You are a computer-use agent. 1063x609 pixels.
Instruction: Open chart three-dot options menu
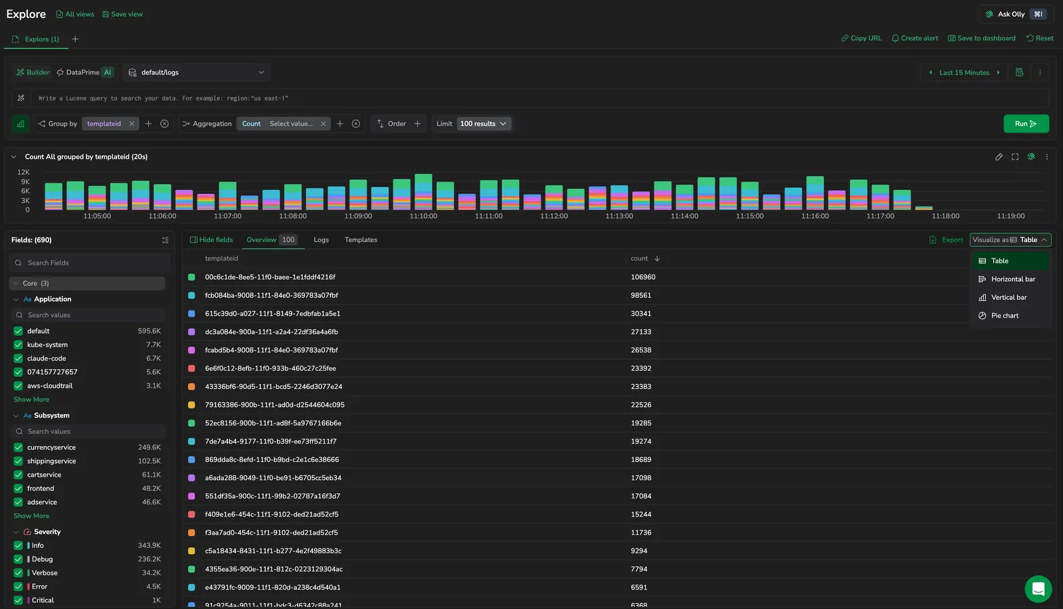[1047, 157]
